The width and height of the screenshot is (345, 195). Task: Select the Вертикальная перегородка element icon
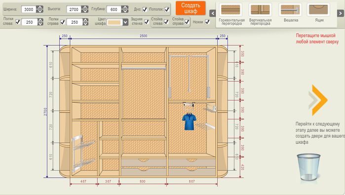260,9
